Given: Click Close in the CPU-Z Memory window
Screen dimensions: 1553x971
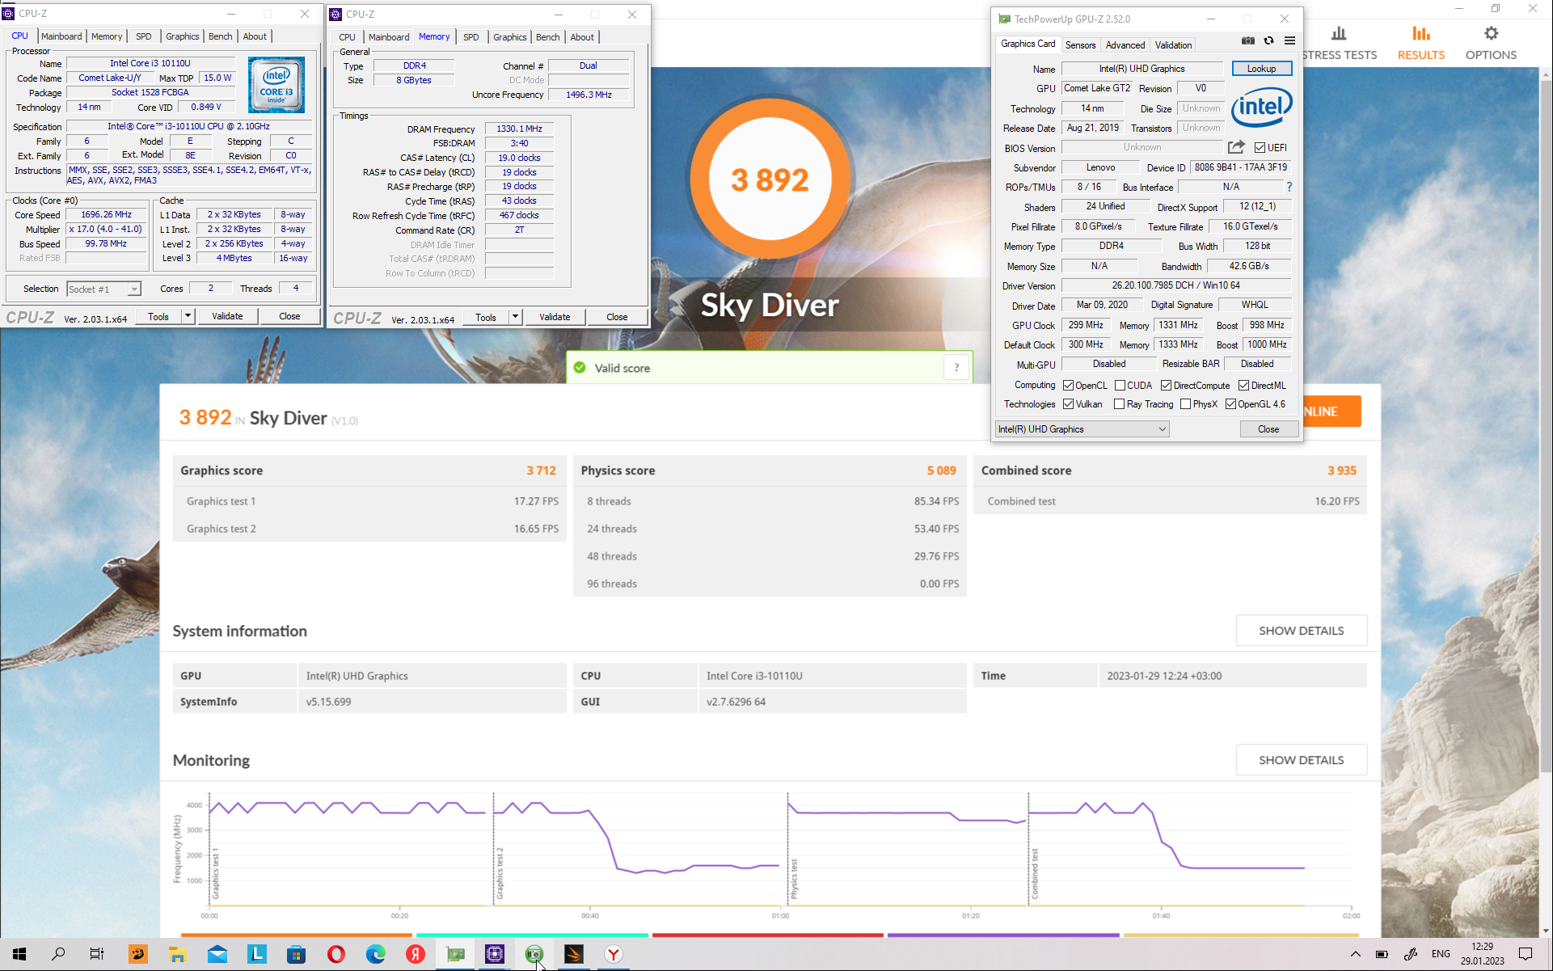Looking at the screenshot, I should [617, 317].
